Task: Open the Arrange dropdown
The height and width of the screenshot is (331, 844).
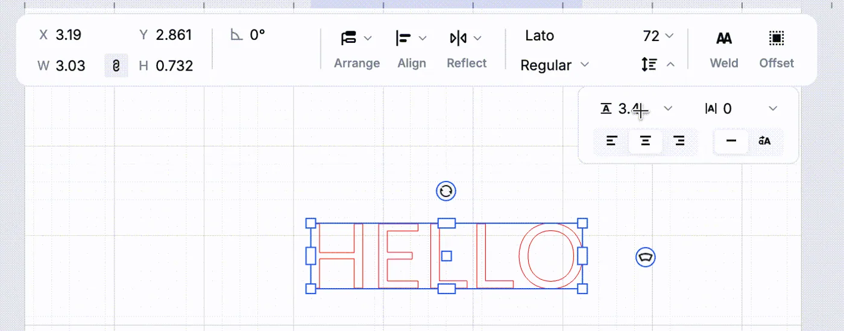Action: (x=357, y=39)
